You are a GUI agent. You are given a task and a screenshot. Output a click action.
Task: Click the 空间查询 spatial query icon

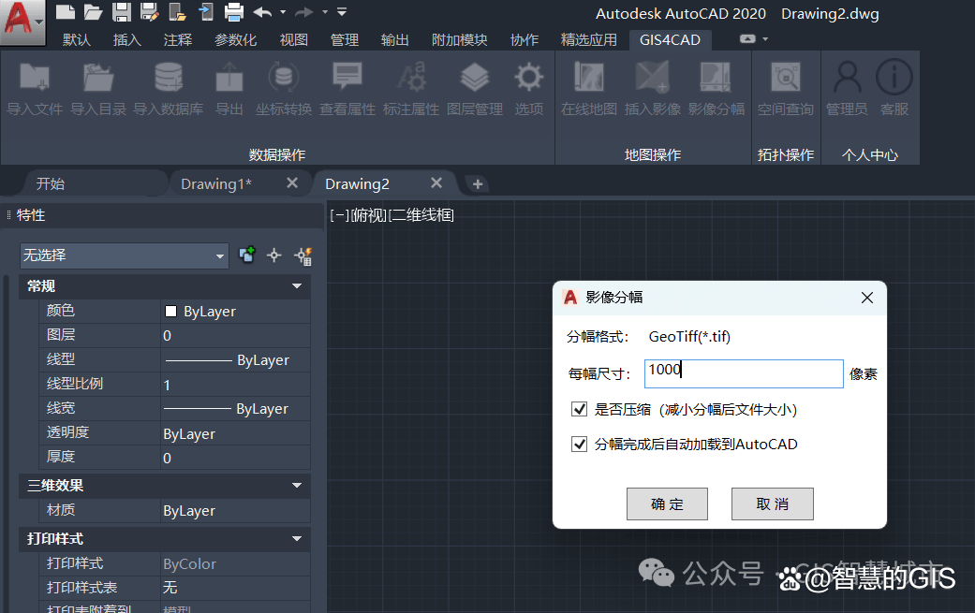[786, 79]
